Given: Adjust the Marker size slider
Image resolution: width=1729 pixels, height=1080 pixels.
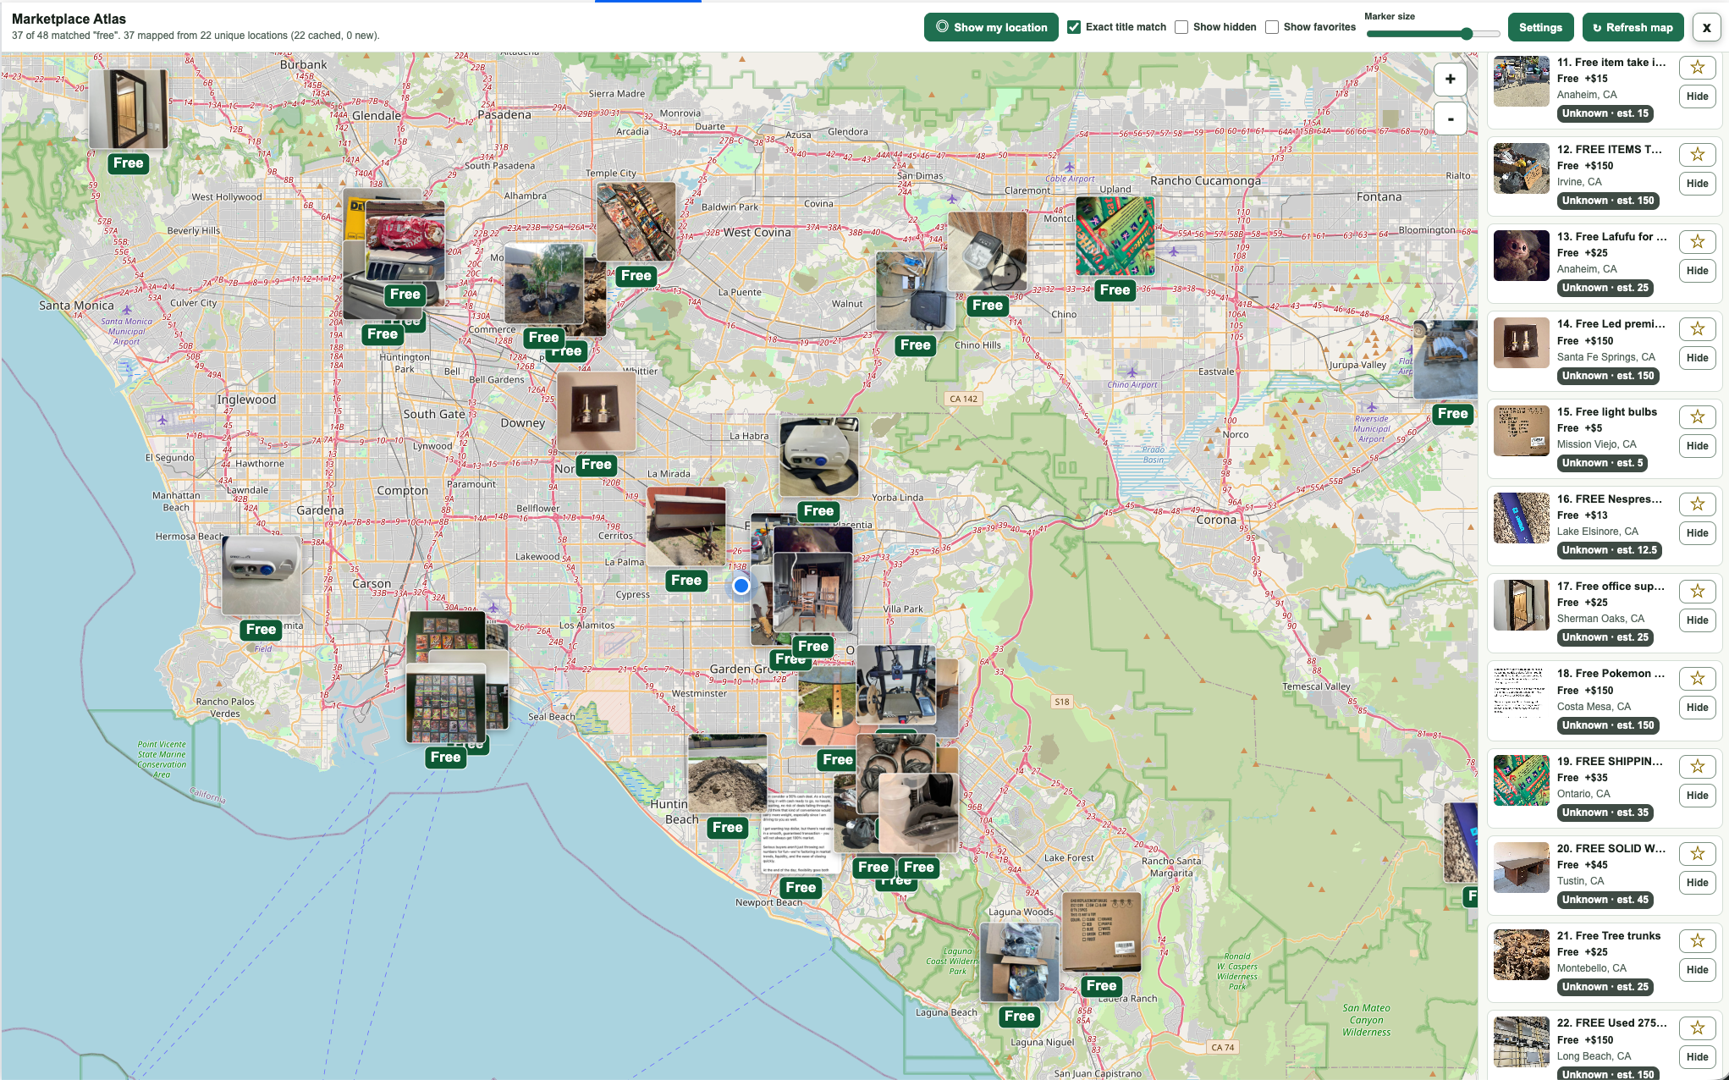Looking at the screenshot, I should [x=1433, y=34].
